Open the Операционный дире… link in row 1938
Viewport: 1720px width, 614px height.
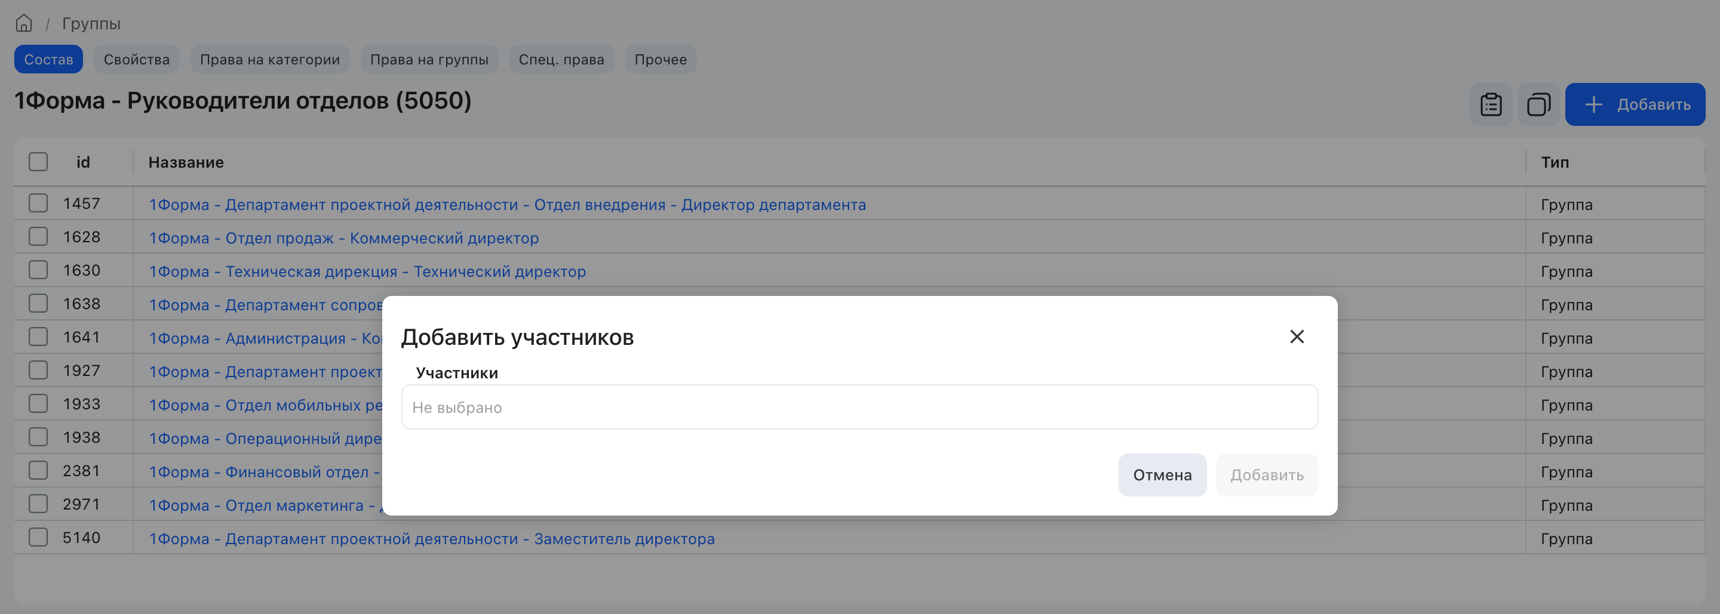coord(265,439)
